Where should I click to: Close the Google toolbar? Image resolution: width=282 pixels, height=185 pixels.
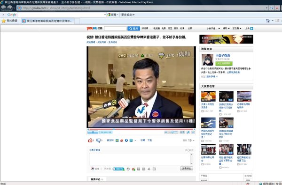[3, 15]
